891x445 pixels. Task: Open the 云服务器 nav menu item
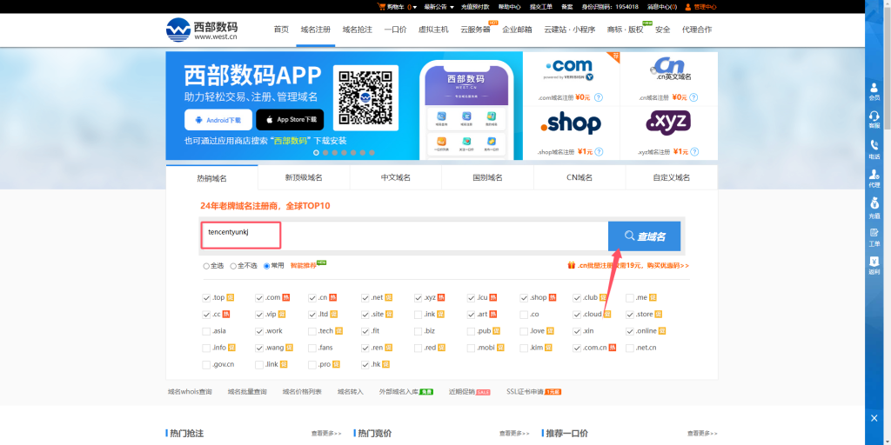point(476,30)
